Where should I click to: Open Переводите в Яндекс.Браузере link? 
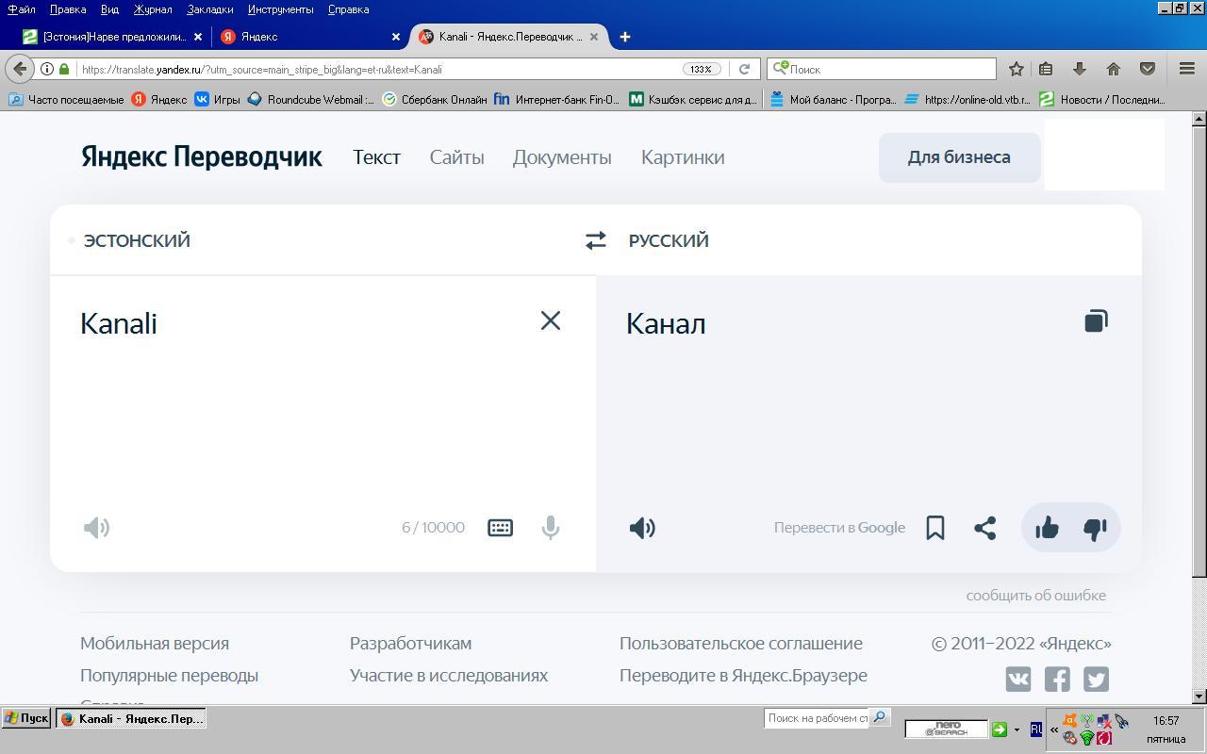coord(743,675)
